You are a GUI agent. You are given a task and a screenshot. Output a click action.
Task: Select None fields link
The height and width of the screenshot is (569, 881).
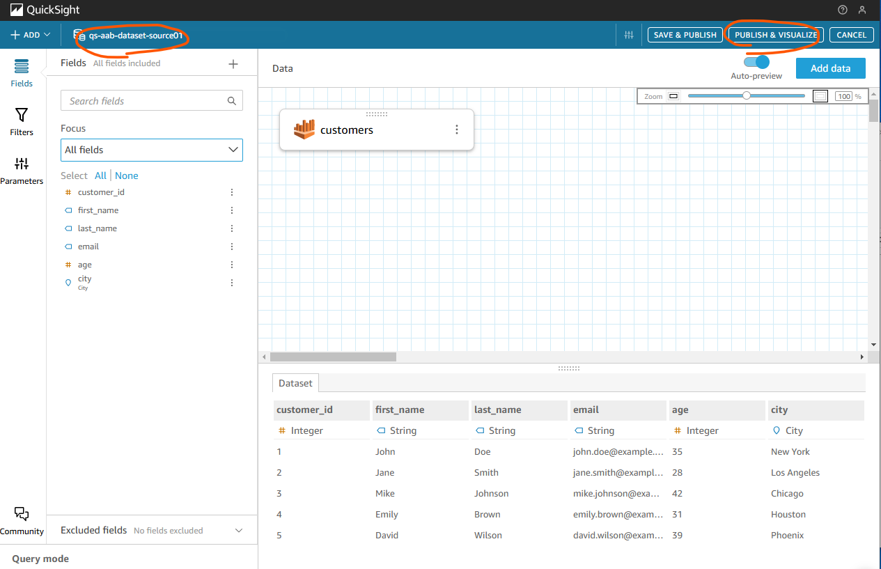click(x=127, y=176)
